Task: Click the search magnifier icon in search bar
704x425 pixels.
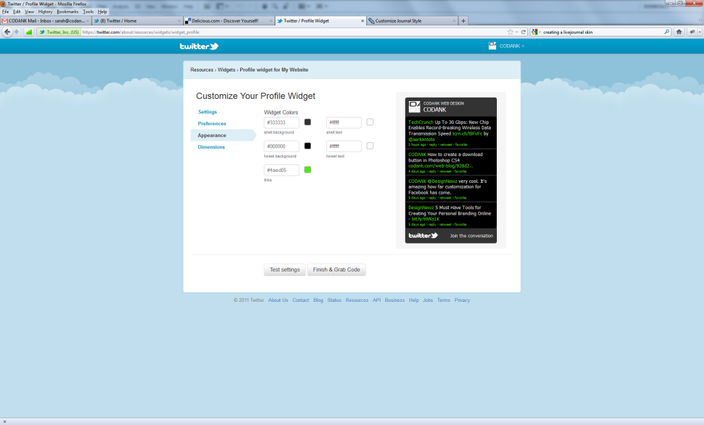Action: pyautogui.click(x=667, y=32)
